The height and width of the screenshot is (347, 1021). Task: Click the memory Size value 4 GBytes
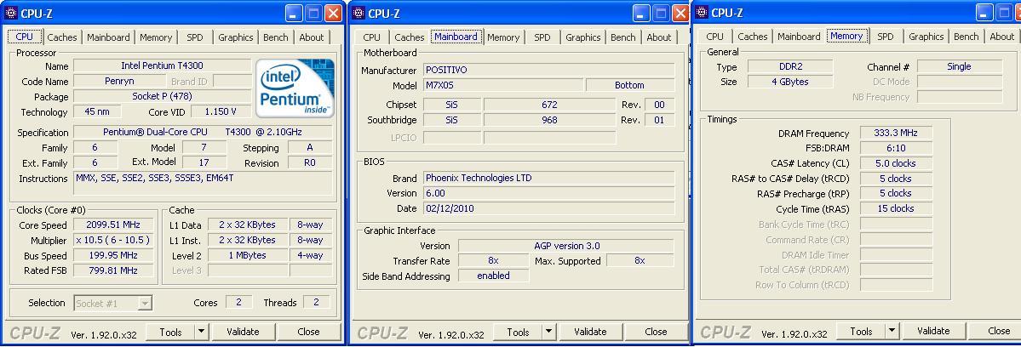click(x=790, y=82)
